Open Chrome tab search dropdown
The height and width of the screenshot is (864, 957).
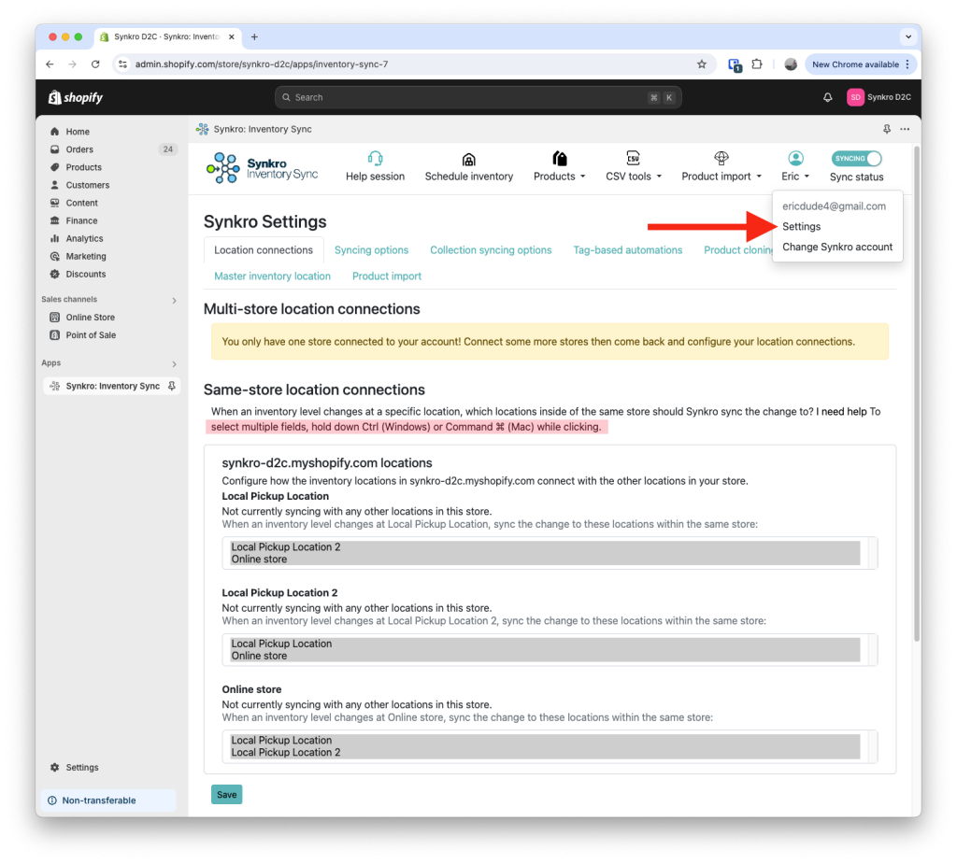908,36
